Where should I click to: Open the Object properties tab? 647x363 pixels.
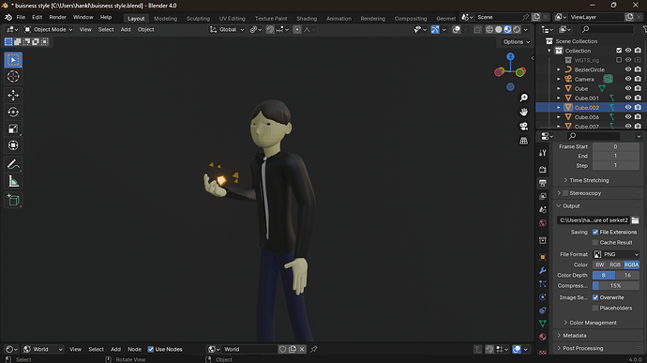pyautogui.click(x=543, y=257)
